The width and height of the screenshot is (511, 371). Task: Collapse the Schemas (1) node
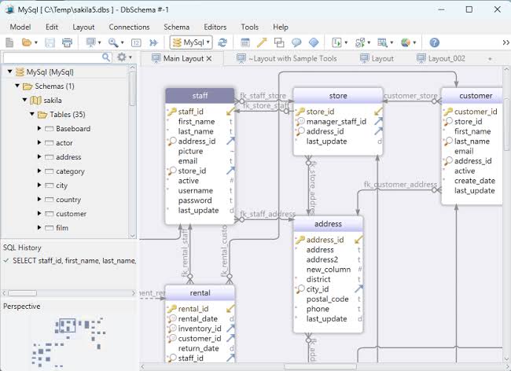[x=17, y=86]
